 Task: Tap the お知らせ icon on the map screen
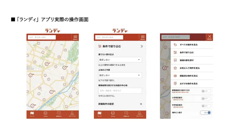[x=59, y=114]
